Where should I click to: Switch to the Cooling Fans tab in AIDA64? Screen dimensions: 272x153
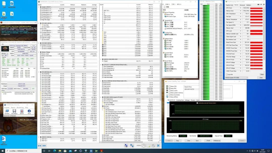(180, 100)
